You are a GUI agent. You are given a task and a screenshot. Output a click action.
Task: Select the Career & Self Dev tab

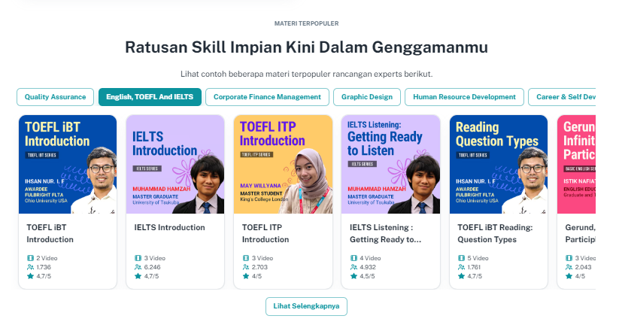click(x=562, y=97)
